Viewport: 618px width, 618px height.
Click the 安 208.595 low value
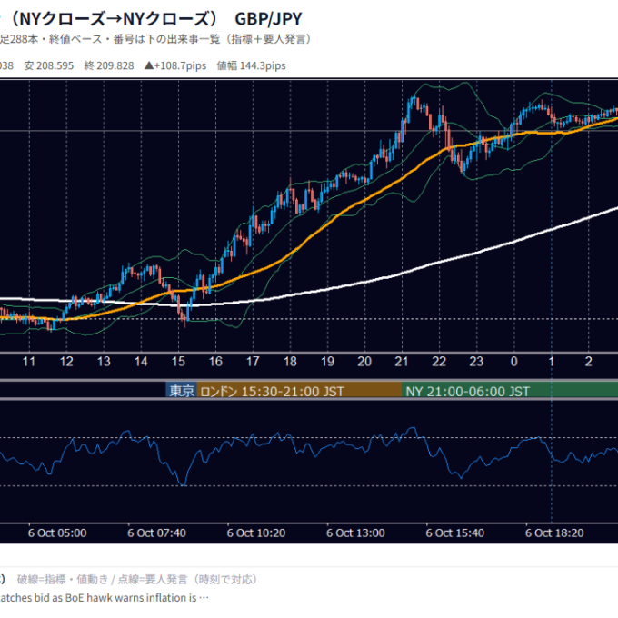49,65
